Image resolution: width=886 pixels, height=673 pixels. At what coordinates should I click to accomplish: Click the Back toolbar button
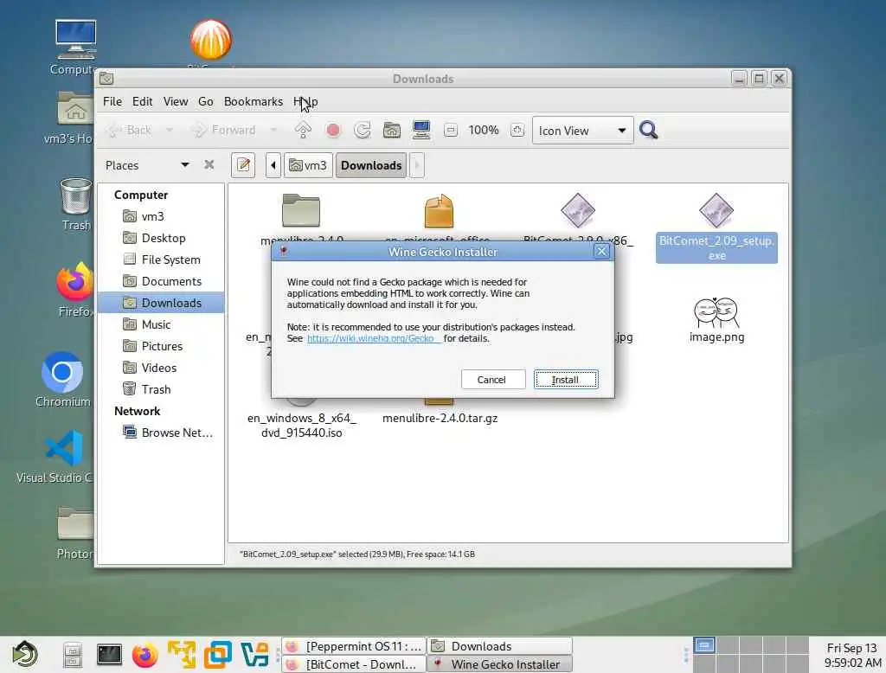[x=129, y=131]
